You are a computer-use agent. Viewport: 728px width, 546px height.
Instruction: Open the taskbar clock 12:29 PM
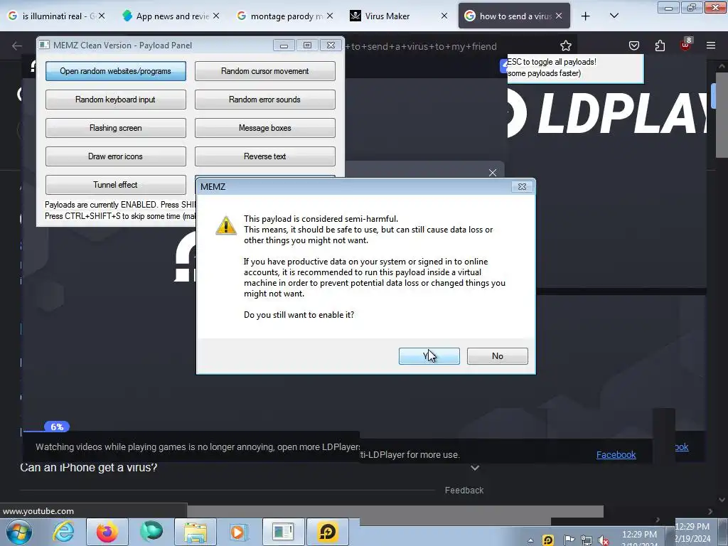[x=639, y=535]
